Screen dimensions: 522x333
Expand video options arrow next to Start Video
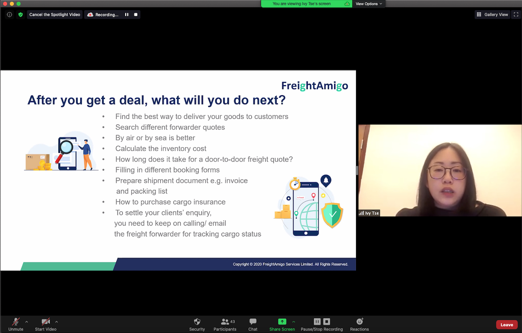[x=56, y=322]
